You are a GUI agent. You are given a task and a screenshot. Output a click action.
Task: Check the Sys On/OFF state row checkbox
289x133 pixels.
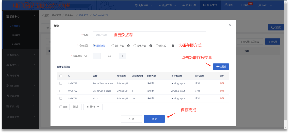coord(61,91)
